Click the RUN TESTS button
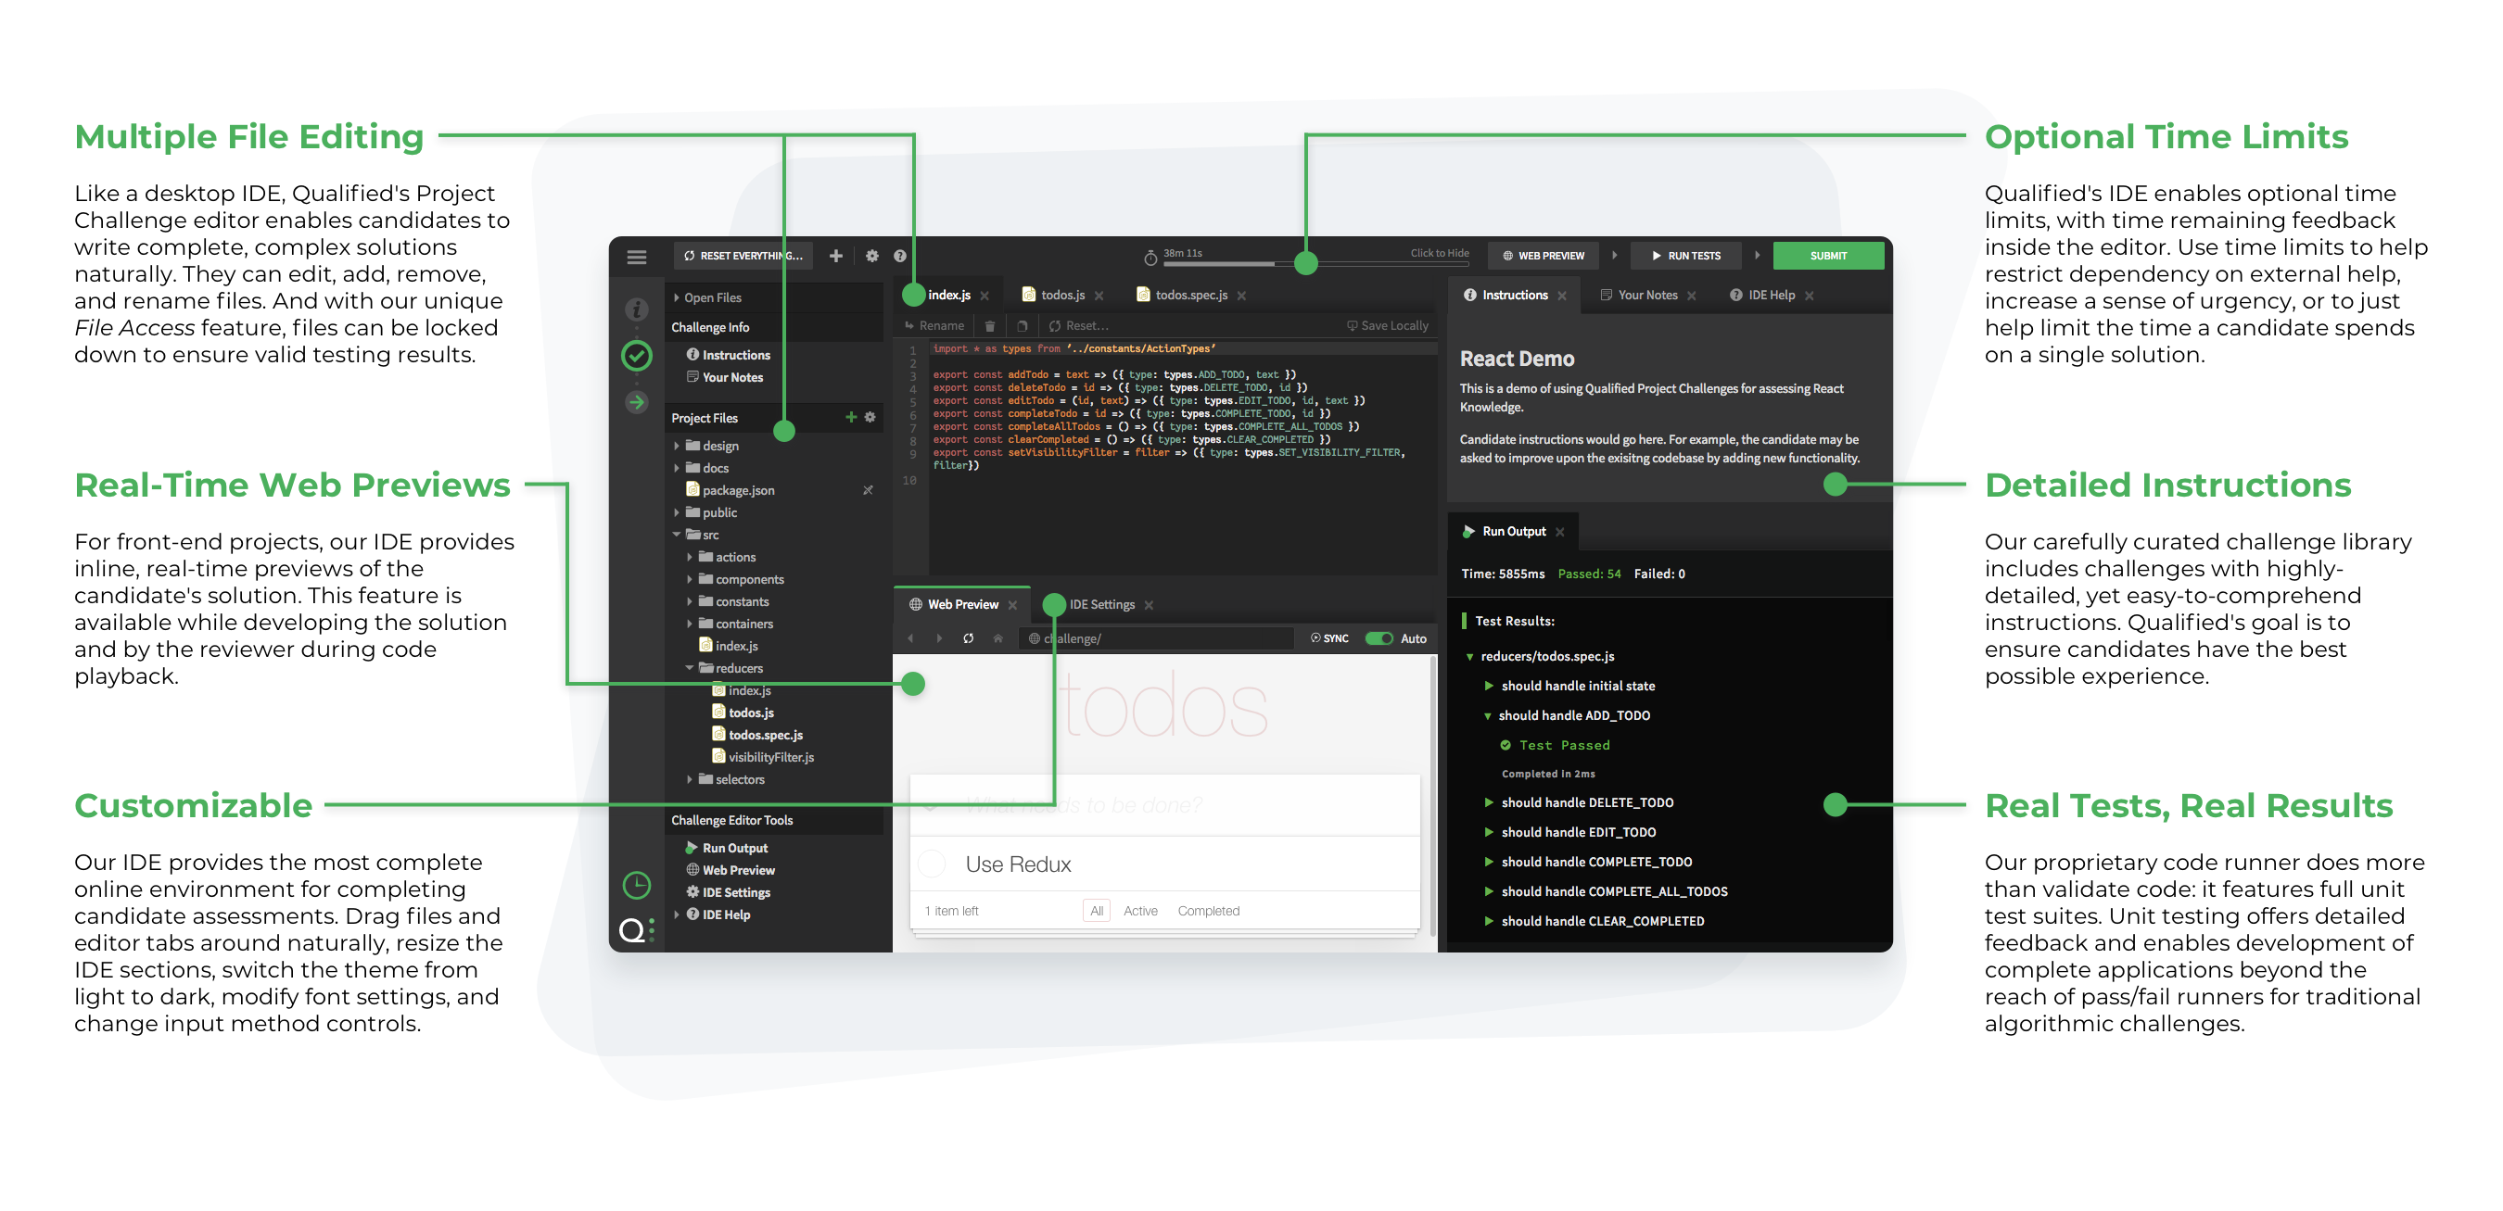The image size is (2503, 1211). point(1686,257)
